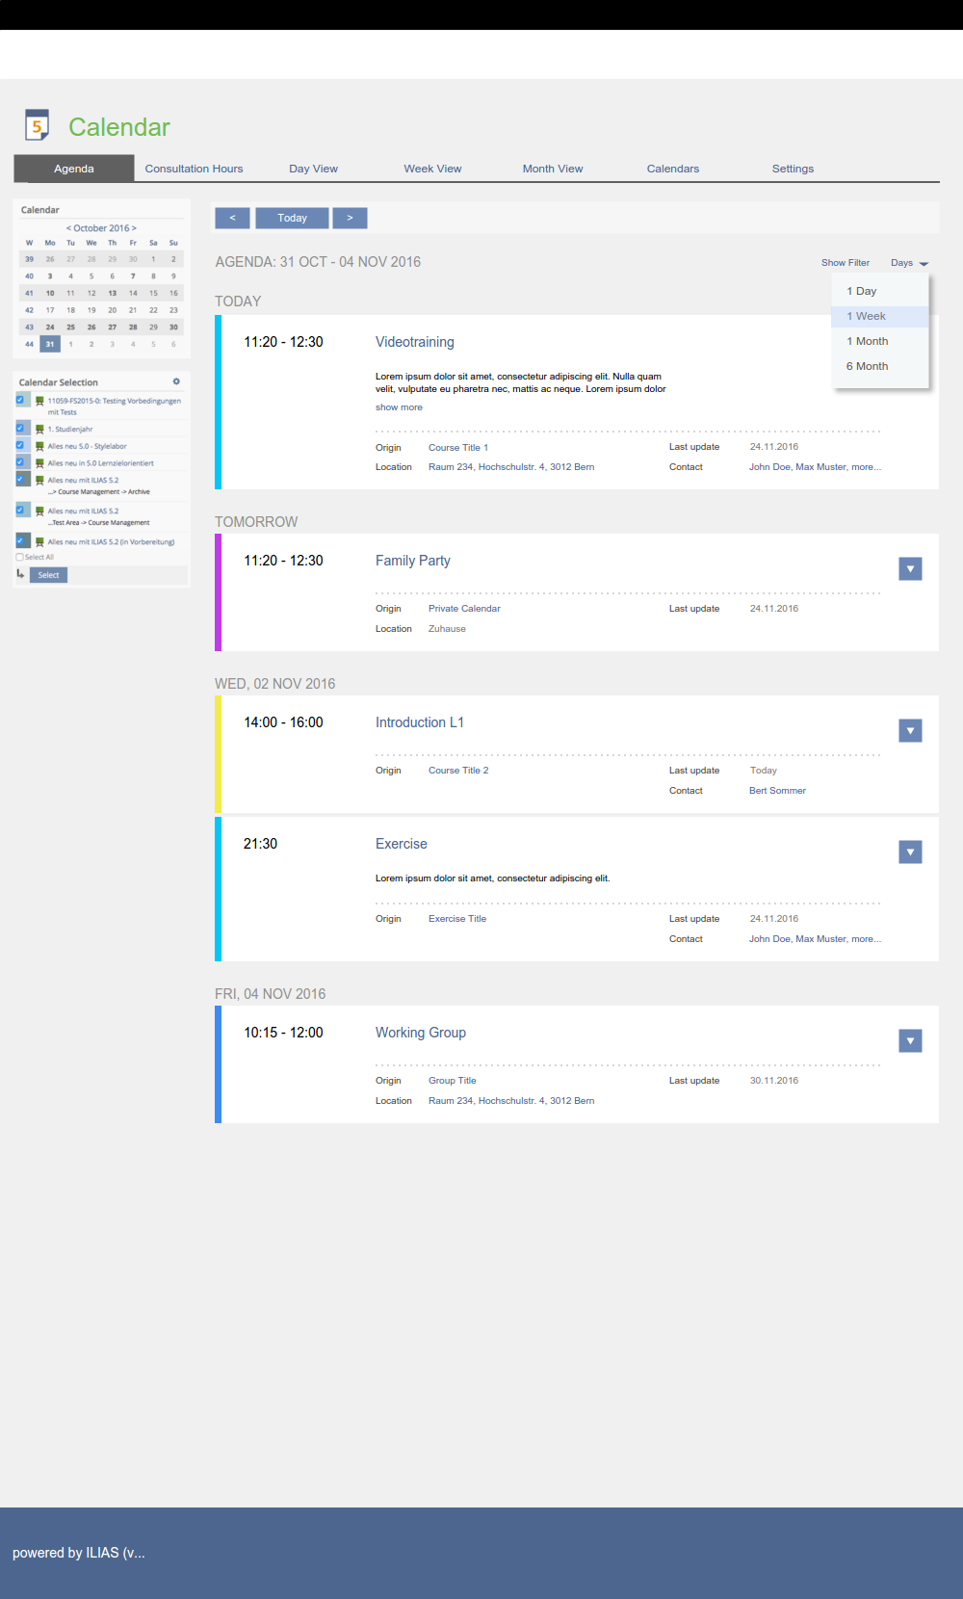
Task: Uncheck Alles neu 5.0 - Stylelabor calendar
Action: 20,444
